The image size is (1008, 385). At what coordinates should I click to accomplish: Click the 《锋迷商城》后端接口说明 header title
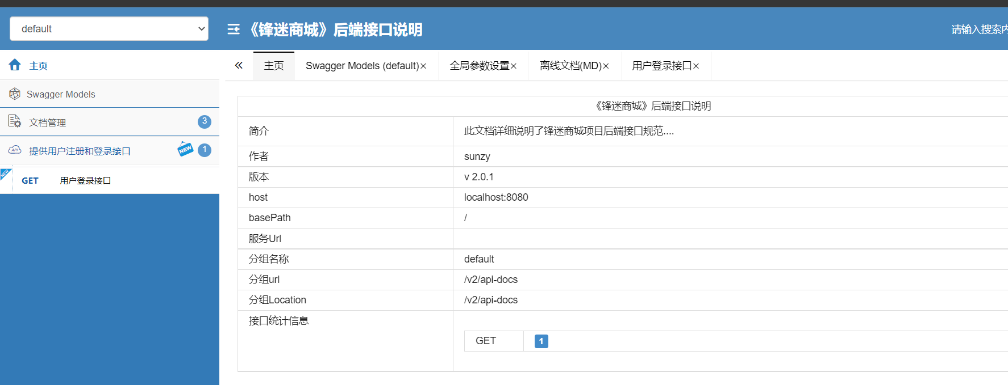click(x=335, y=29)
